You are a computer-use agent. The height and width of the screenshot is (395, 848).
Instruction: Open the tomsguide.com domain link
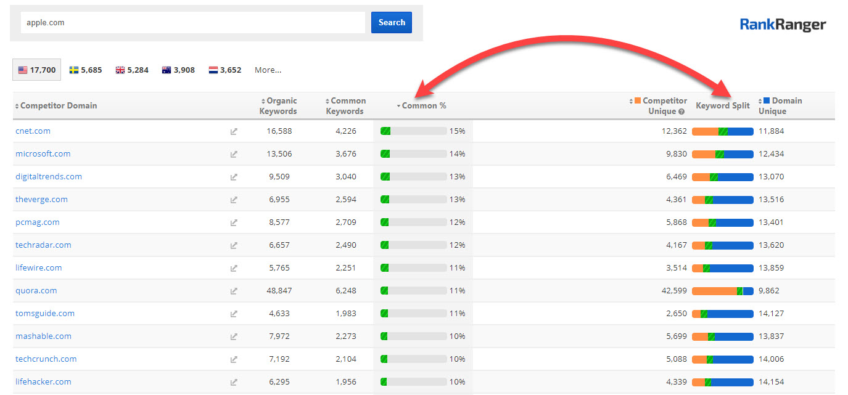[x=45, y=314]
